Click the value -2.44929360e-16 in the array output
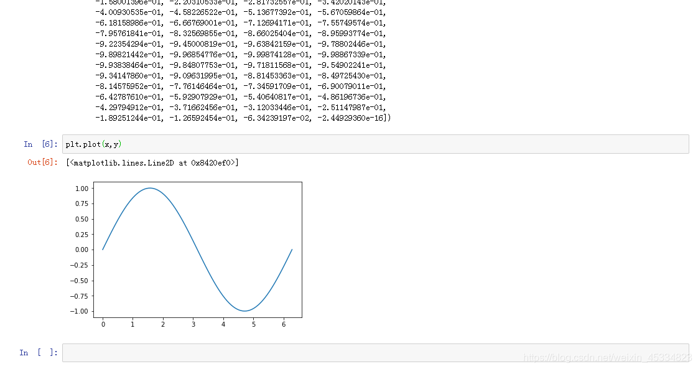The height and width of the screenshot is (369, 698). (350, 118)
